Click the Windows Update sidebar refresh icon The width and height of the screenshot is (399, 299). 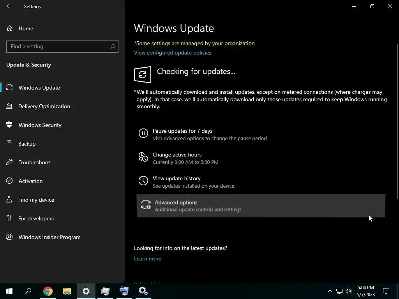9,88
